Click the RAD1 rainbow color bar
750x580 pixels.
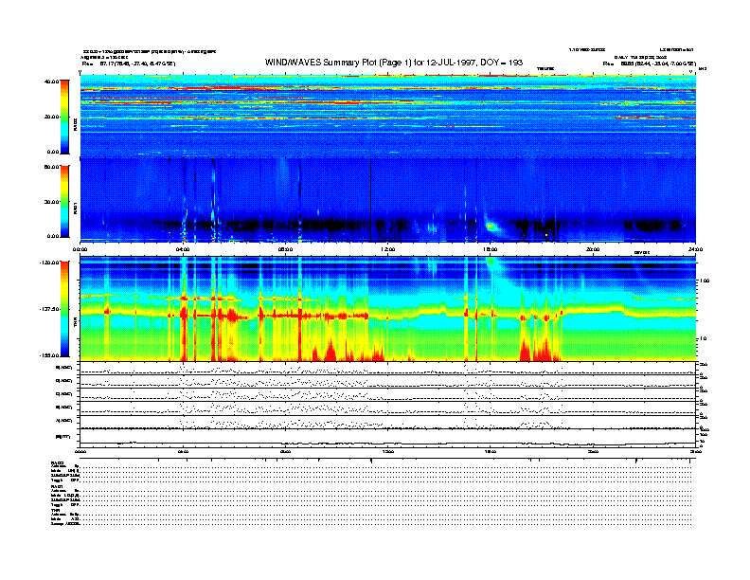(64, 202)
